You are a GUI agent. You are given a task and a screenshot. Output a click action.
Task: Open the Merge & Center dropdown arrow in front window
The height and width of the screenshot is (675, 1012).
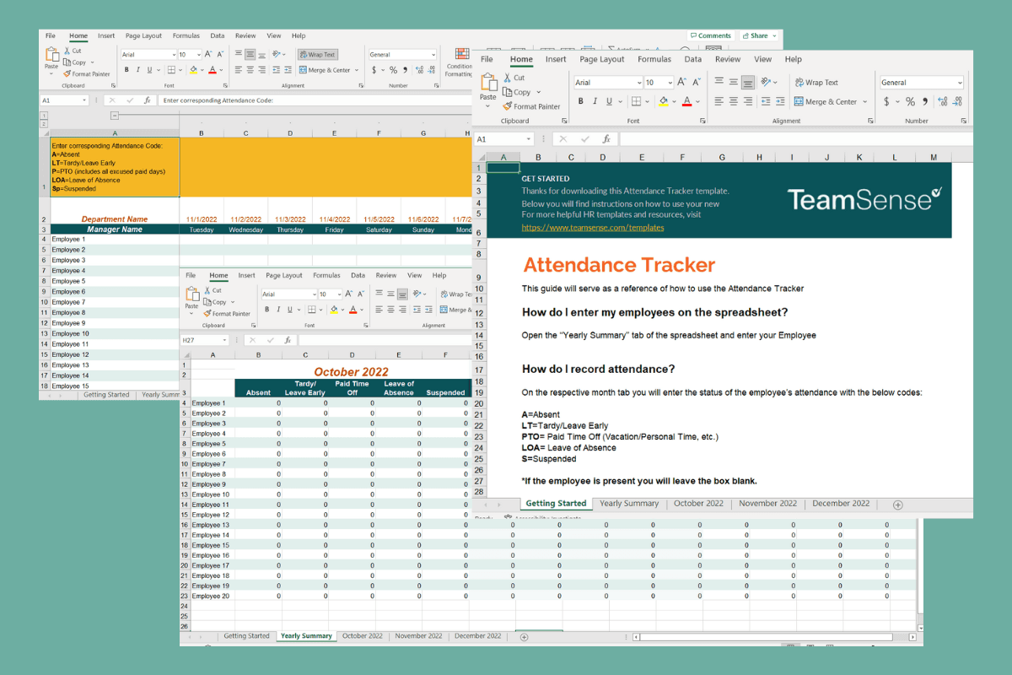click(865, 102)
